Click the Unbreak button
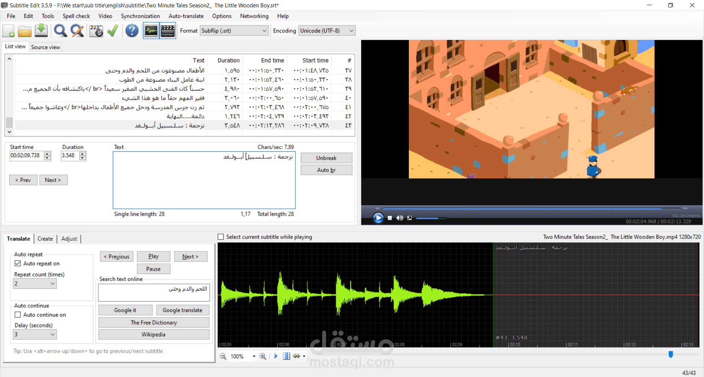The height and width of the screenshot is (377, 704). (326, 158)
